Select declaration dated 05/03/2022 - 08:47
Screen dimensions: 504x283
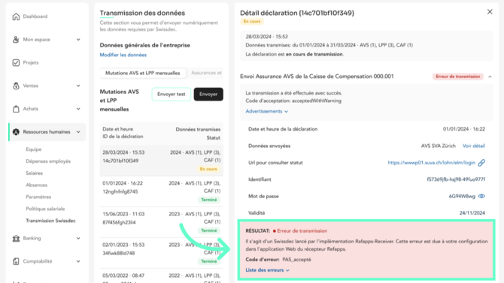(162, 276)
